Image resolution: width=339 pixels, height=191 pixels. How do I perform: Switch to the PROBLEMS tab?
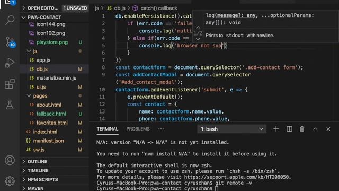(138, 129)
